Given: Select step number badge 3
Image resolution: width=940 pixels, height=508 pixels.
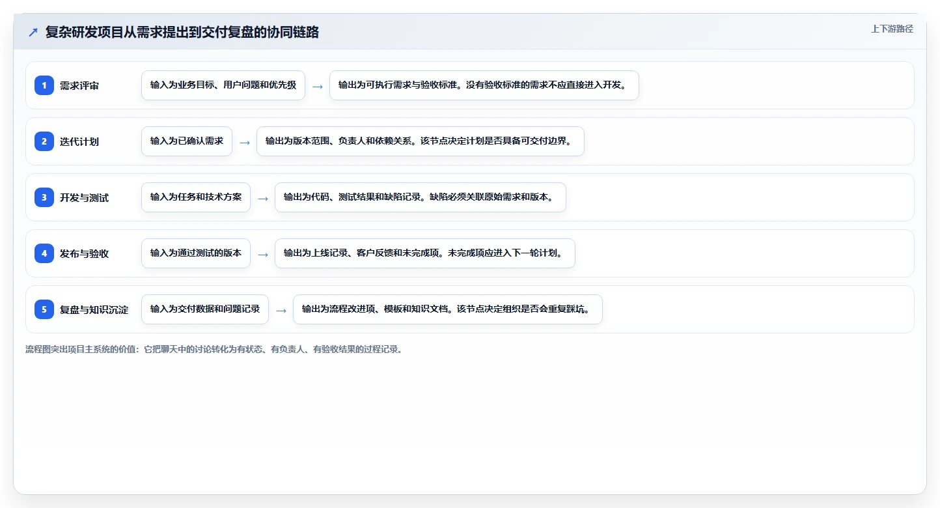Looking at the screenshot, I should 44,197.
